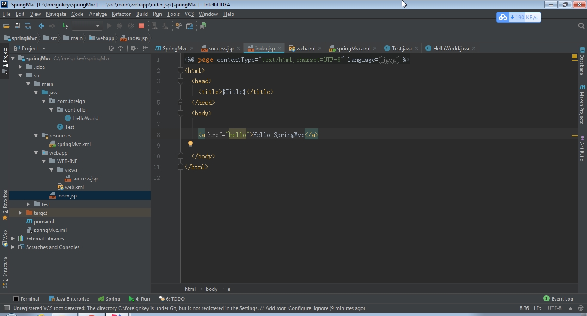Open the Terminal tool window
This screenshot has height=316, width=587.
pyautogui.click(x=26, y=299)
